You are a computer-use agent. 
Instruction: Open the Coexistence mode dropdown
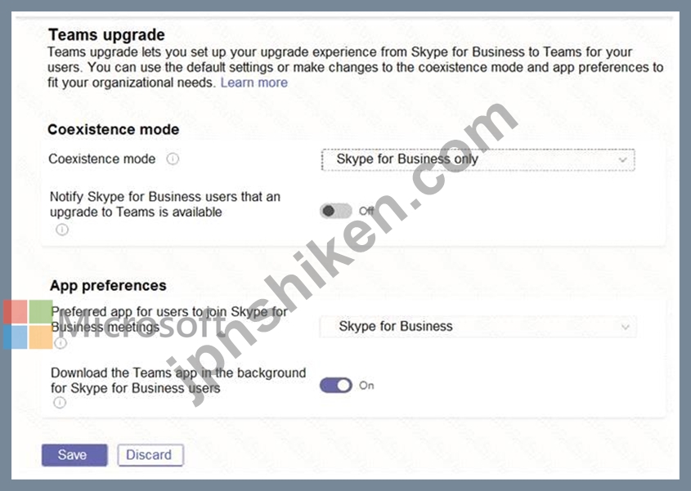point(478,159)
